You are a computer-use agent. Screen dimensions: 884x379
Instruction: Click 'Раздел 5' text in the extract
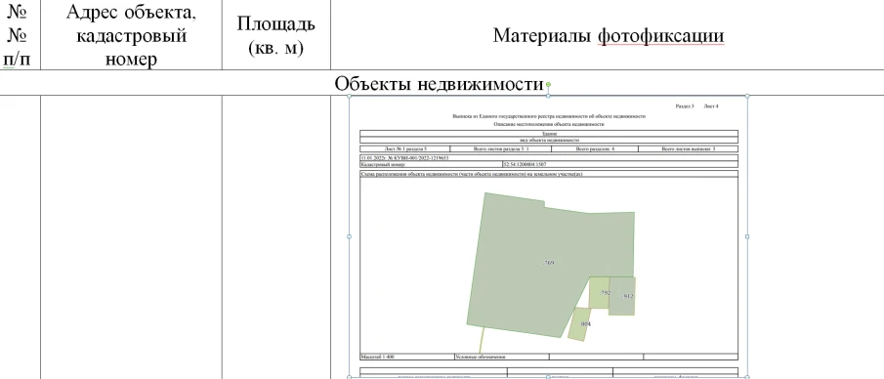pyautogui.click(x=685, y=106)
